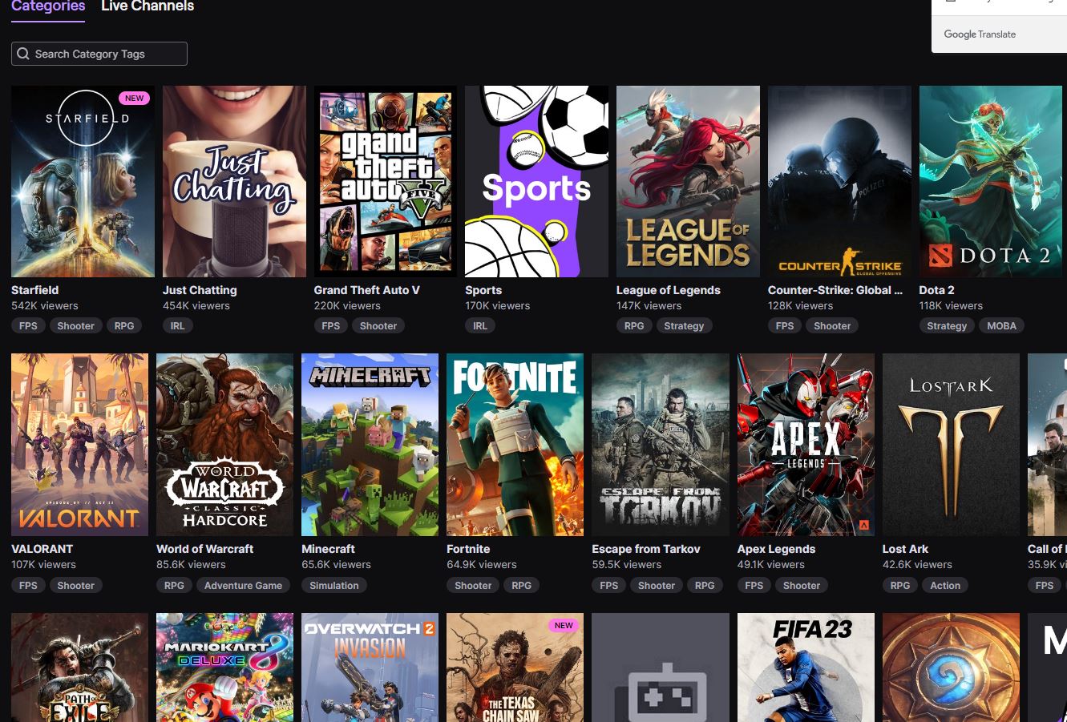Image resolution: width=1067 pixels, height=722 pixels.
Task: Switch to the Live Channels tab
Action: [148, 6]
